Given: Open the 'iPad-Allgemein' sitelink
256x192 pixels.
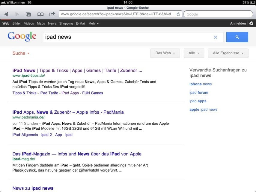Looking at the screenshot, I should [x=25, y=135].
